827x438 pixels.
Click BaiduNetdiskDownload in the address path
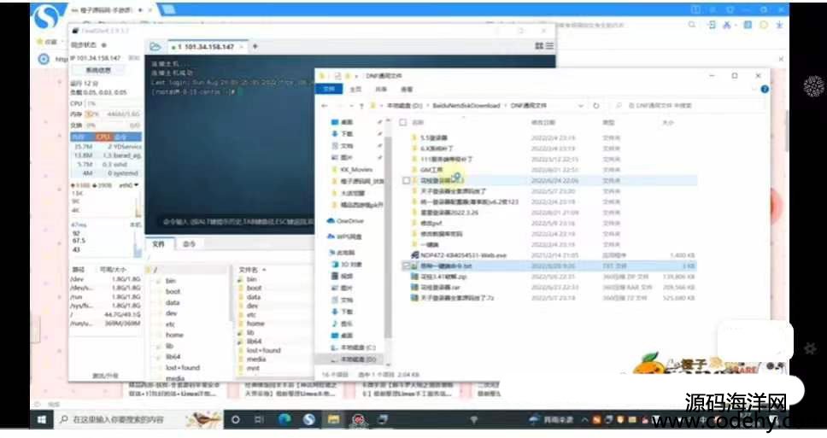click(466, 106)
